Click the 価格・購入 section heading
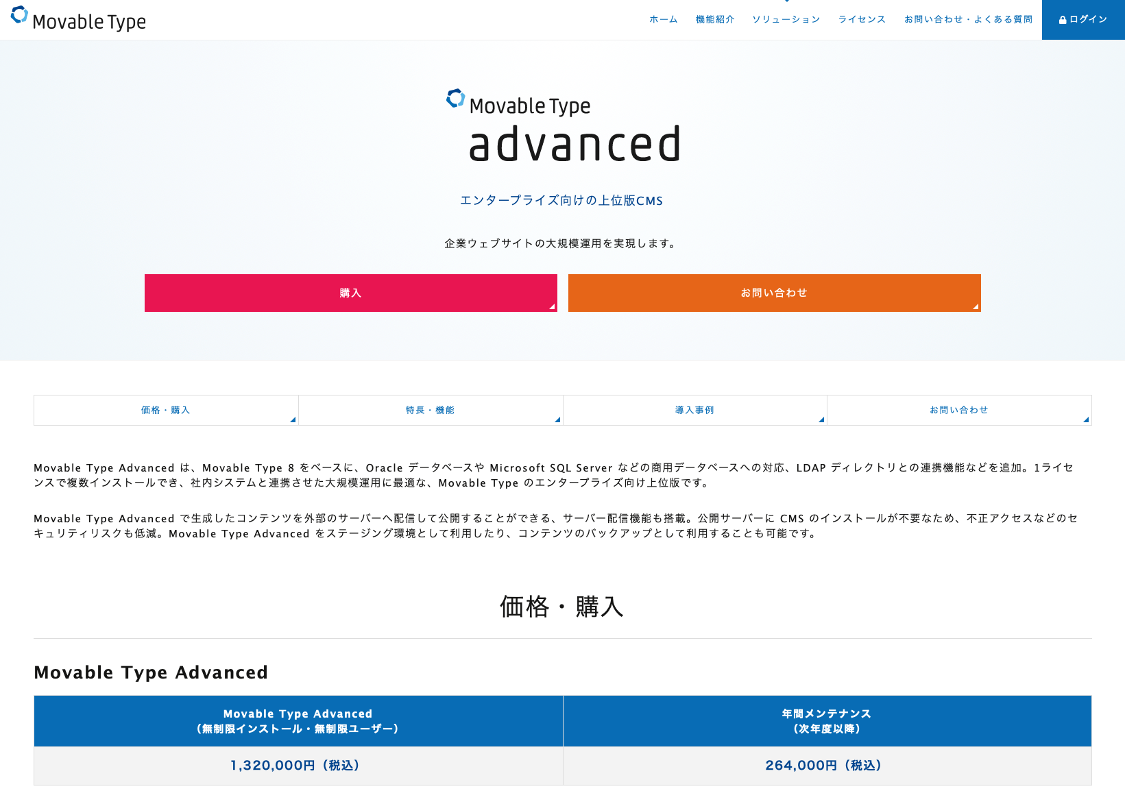Image resolution: width=1125 pixels, height=804 pixels. (561, 607)
